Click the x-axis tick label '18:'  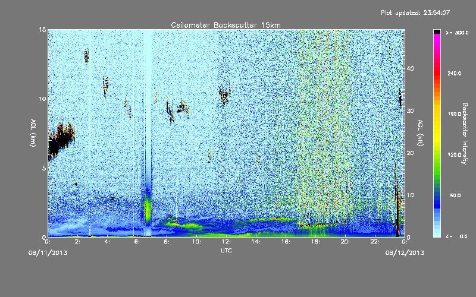pyautogui.click(x=315, y=242)
